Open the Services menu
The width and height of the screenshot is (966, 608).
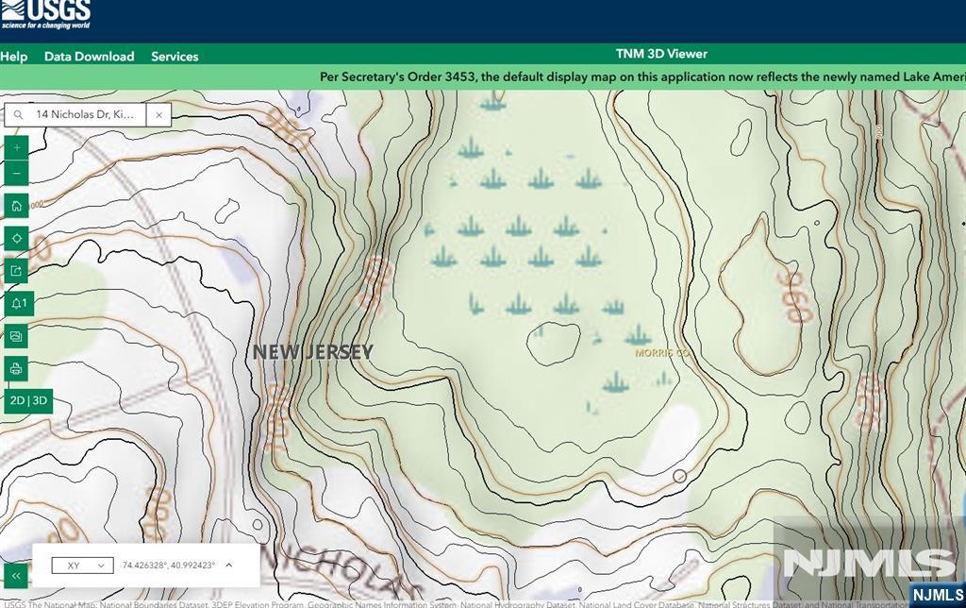pyautogui.click(x=175, y=56)
